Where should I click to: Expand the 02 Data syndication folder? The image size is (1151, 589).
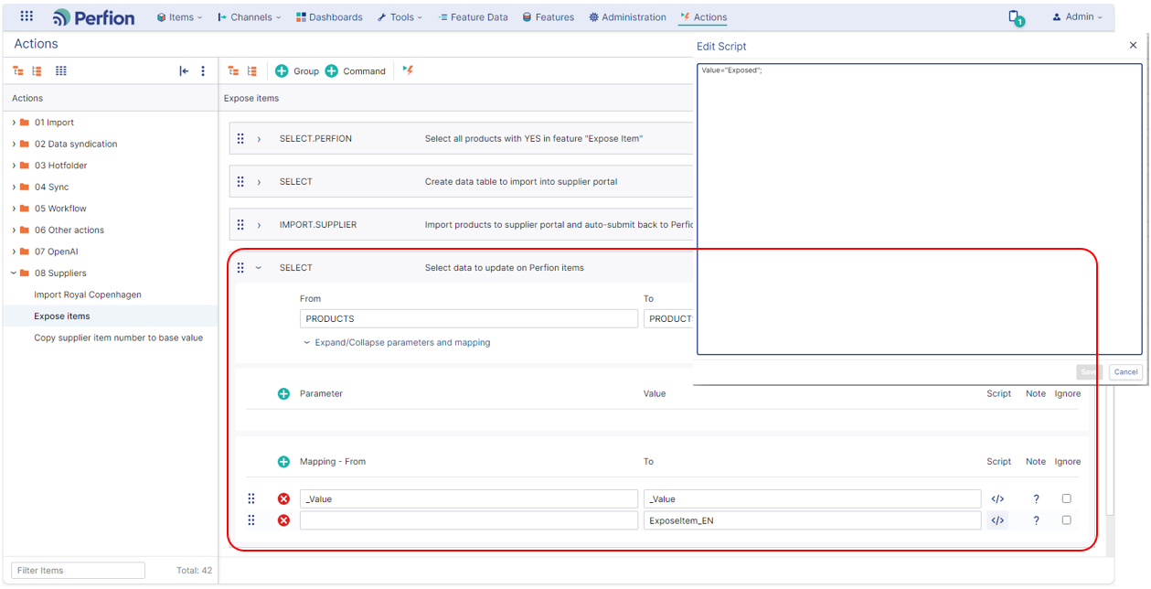pyautogui.click(x=14, y=144)
